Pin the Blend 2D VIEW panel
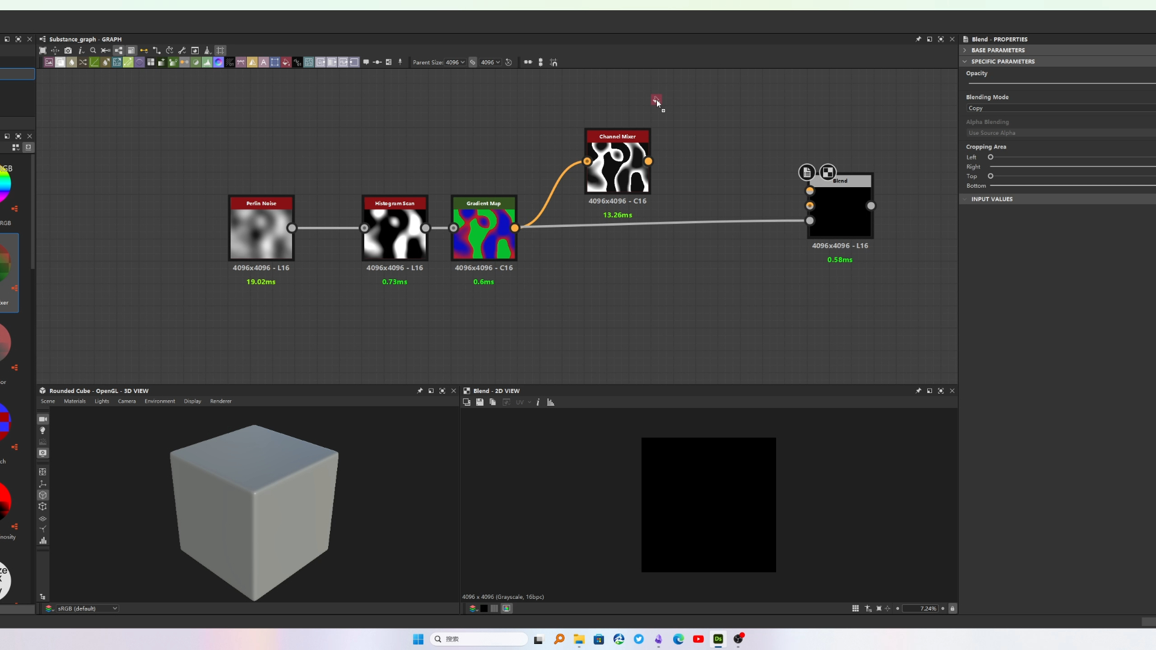1156x650 pixels. pyautogui.click(x=919, y=391)
